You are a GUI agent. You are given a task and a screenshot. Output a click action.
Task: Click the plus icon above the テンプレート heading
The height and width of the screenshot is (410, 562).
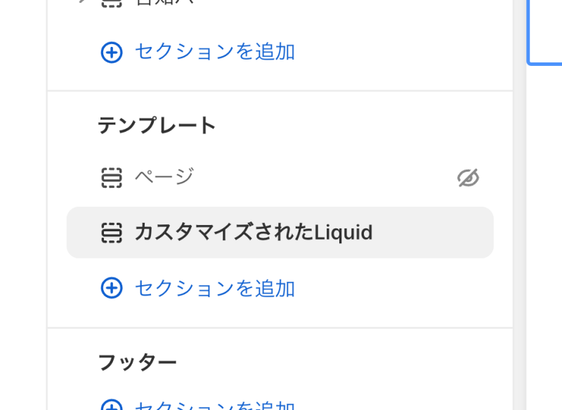[112, 53]
